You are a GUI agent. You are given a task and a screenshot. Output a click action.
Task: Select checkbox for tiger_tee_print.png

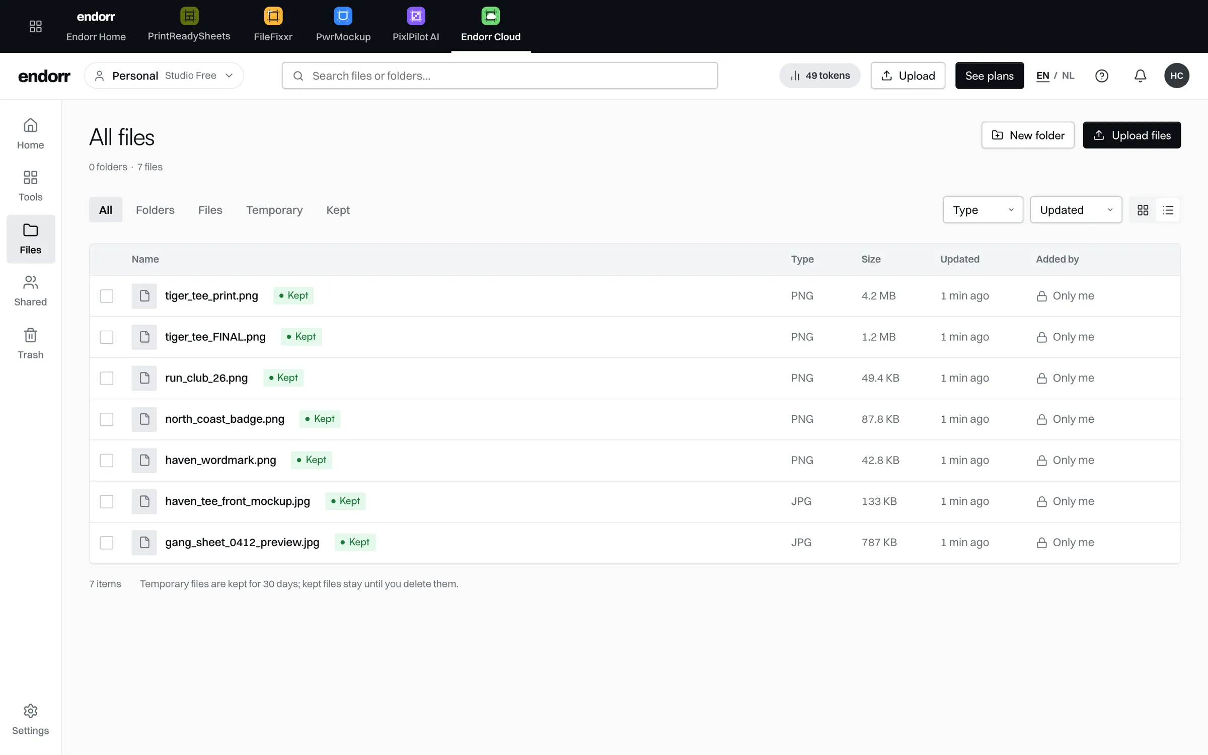pyautogui.click(x=106, y=296)
